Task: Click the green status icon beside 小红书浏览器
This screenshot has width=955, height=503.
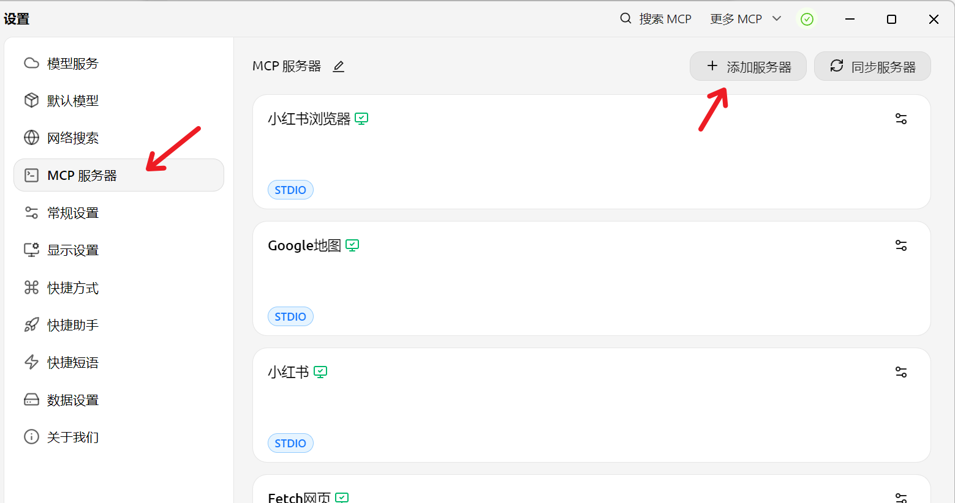Action: point(361,119)
